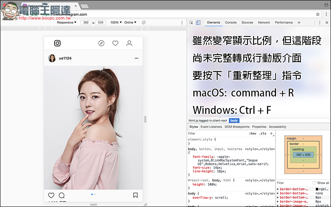Expand the border-bottom property with none value

point(278,193)
